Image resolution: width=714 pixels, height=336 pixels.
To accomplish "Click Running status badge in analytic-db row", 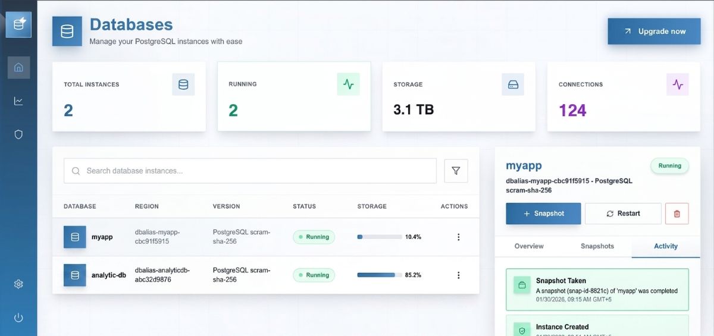I will 314,275.
